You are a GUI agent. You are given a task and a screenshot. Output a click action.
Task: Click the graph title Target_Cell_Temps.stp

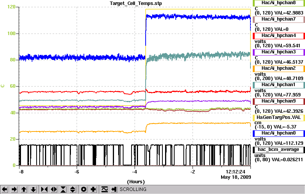point(136,3)
